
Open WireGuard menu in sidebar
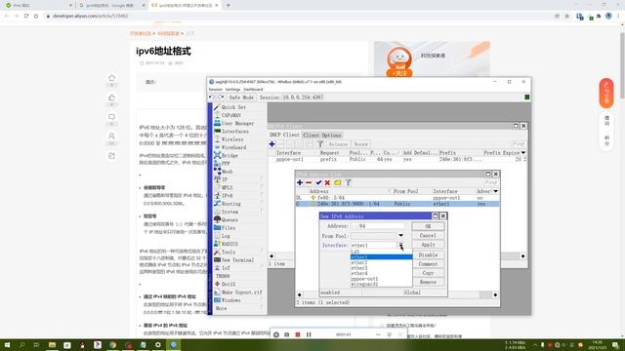coord(233,147)
